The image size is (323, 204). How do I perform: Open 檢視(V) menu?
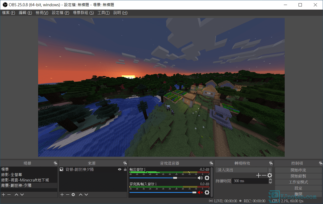[42, 13]
